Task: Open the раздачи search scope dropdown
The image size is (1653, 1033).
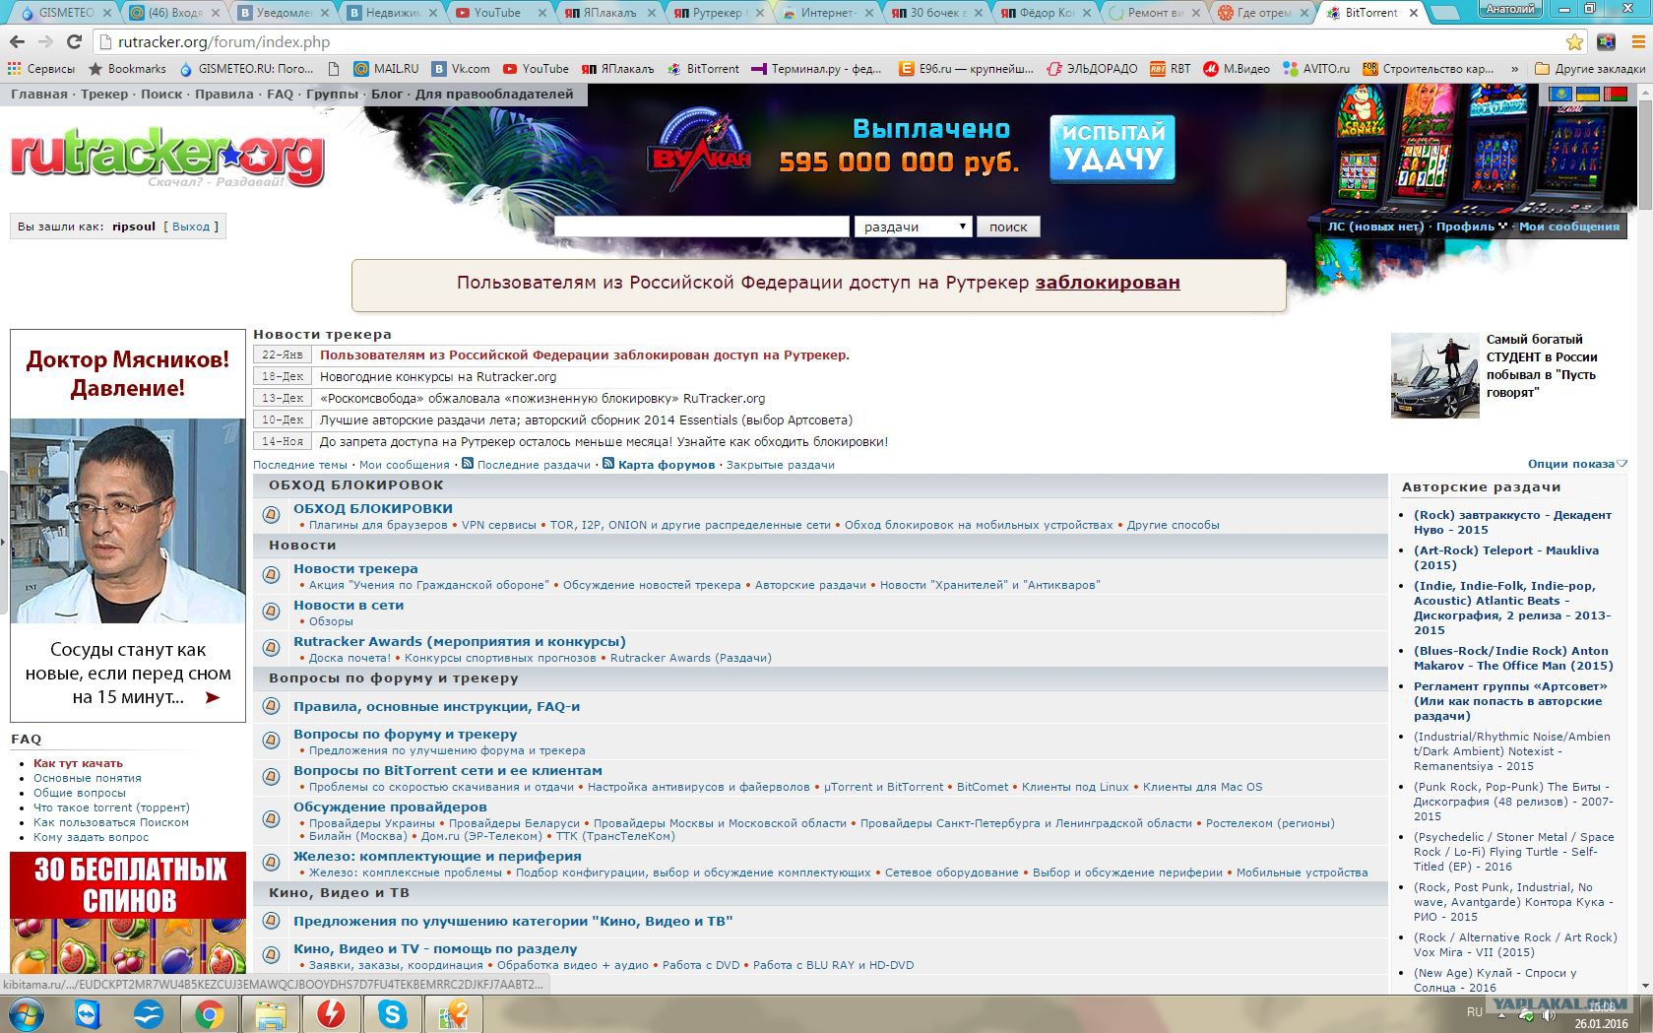Action: [913, 226]
